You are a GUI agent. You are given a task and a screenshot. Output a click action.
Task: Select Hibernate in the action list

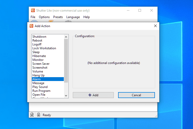point(48,56)
